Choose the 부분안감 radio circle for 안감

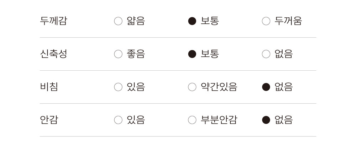(x=192, y=120)
